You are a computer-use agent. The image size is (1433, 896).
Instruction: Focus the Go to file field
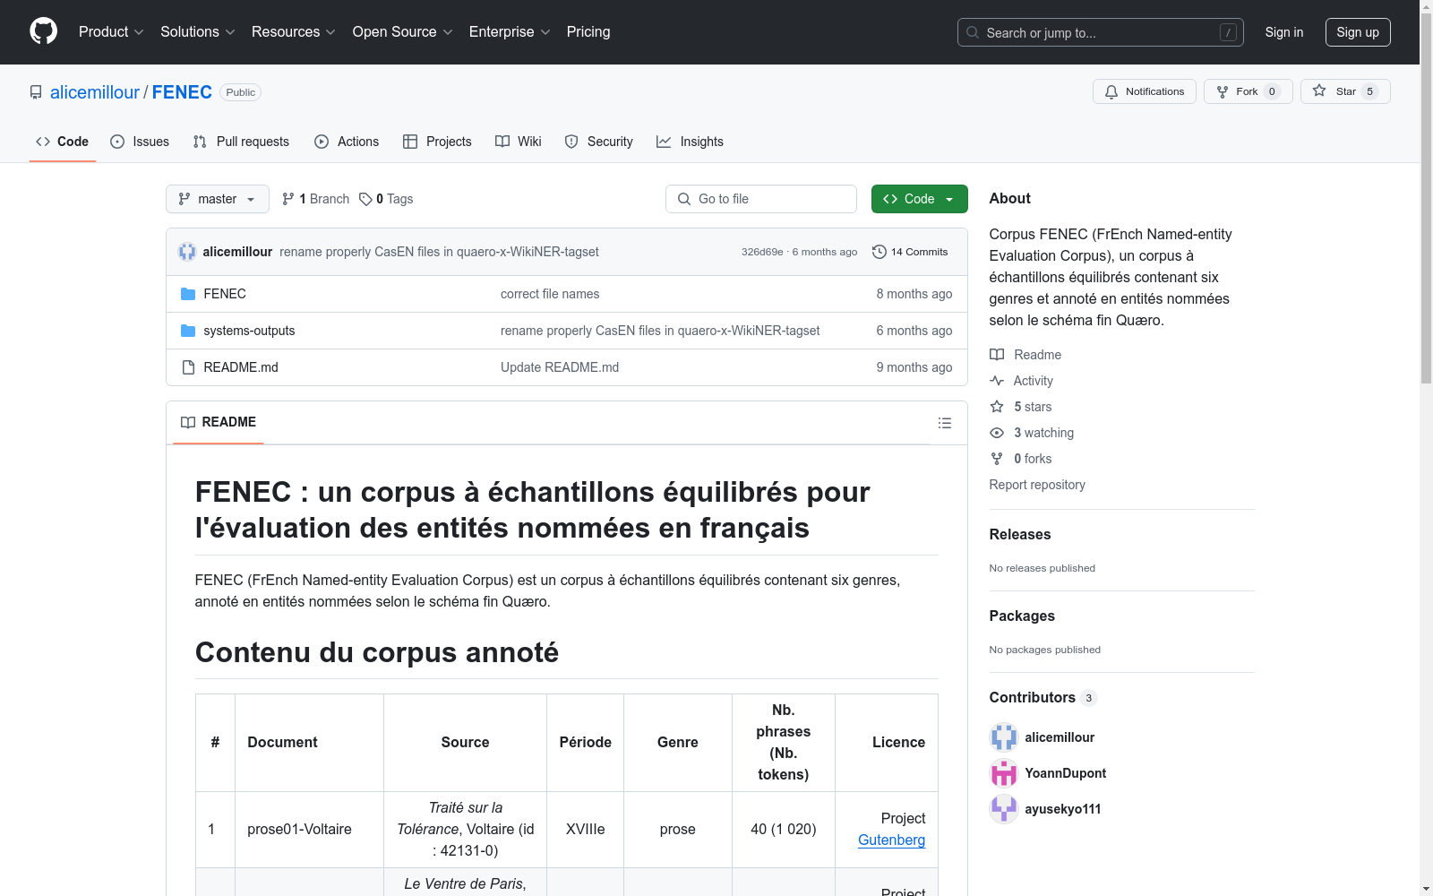click(761, 199)
